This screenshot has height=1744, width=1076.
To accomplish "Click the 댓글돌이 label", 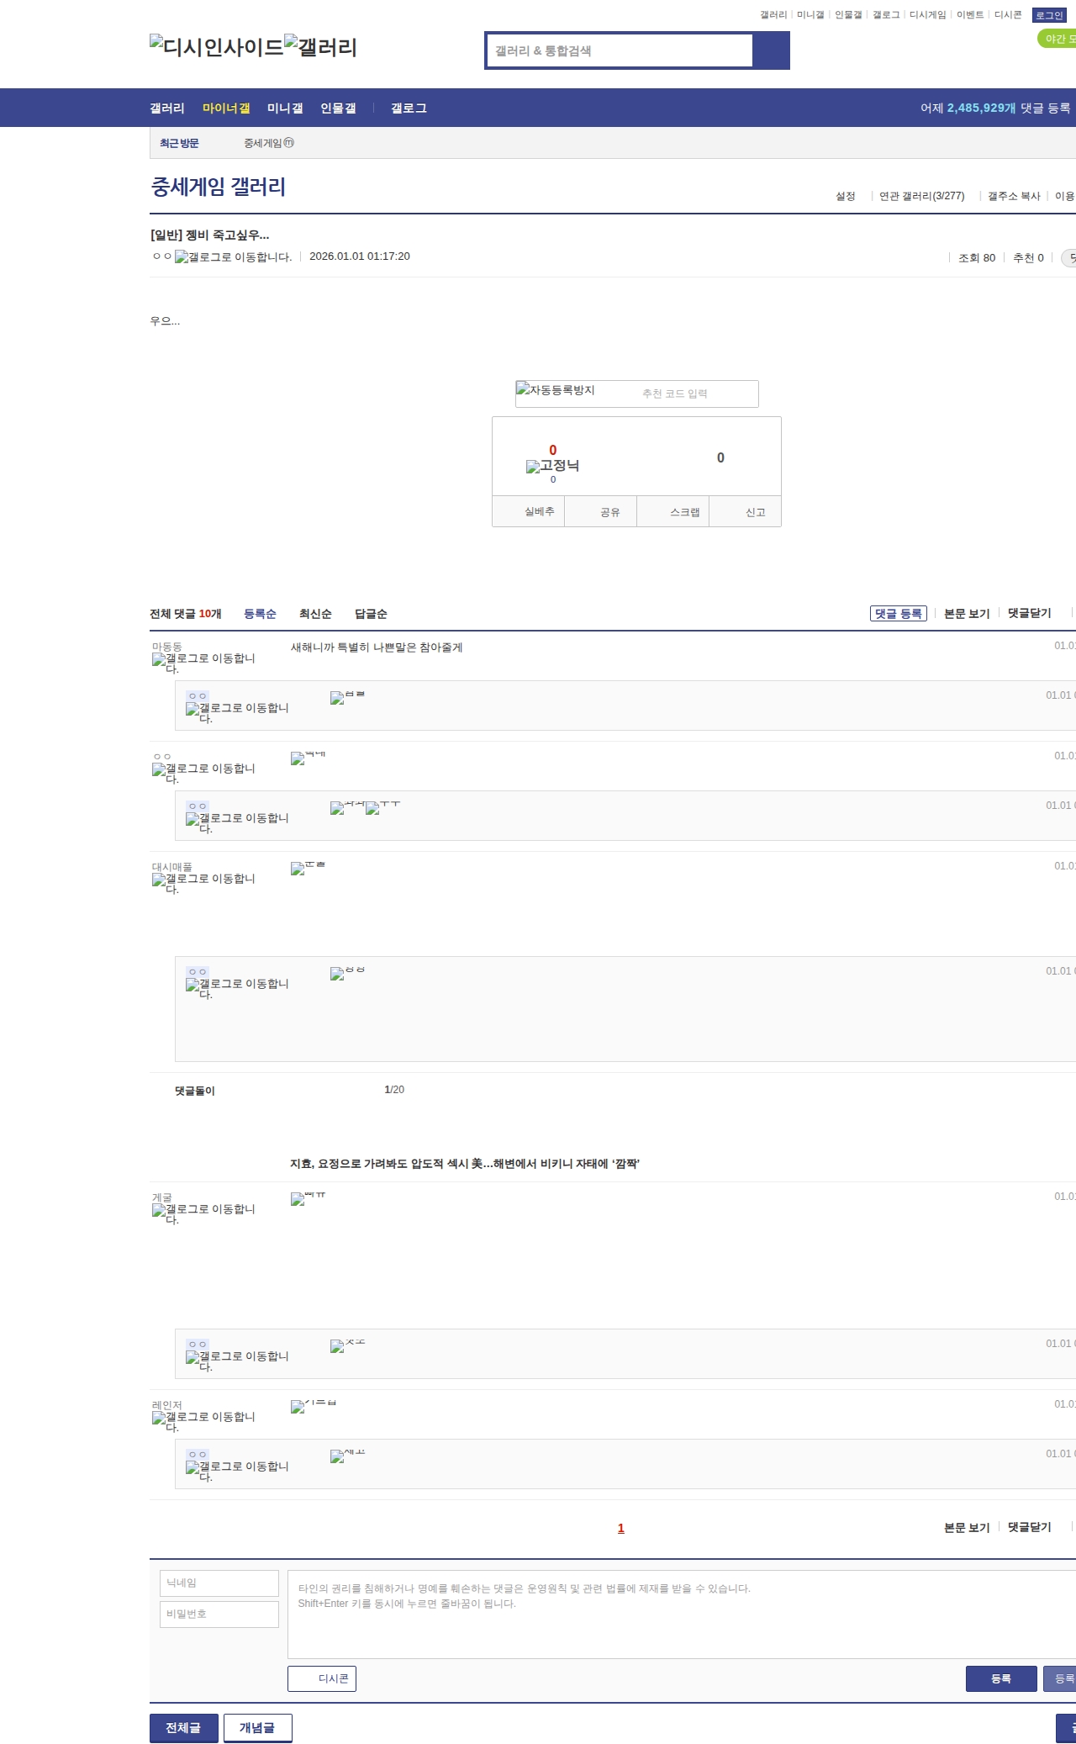I will (195, 1091).
